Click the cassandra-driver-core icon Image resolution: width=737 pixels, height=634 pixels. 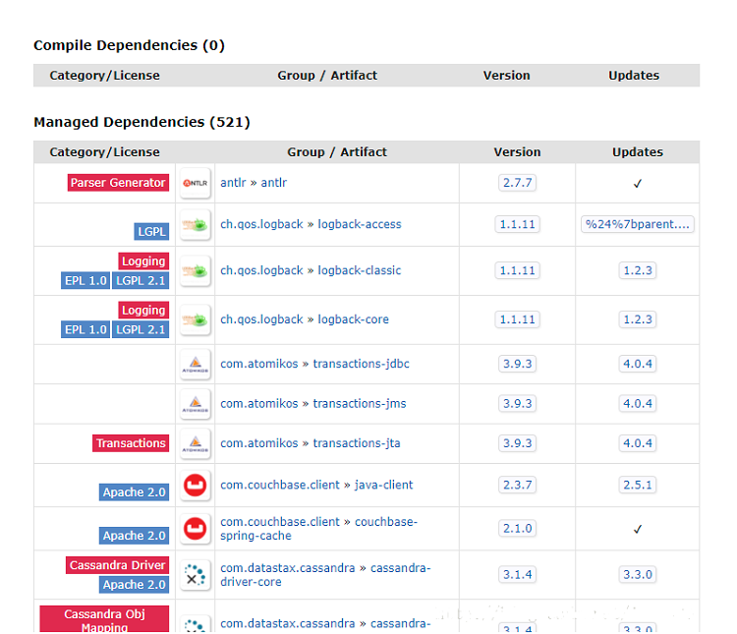coord(196,575)
